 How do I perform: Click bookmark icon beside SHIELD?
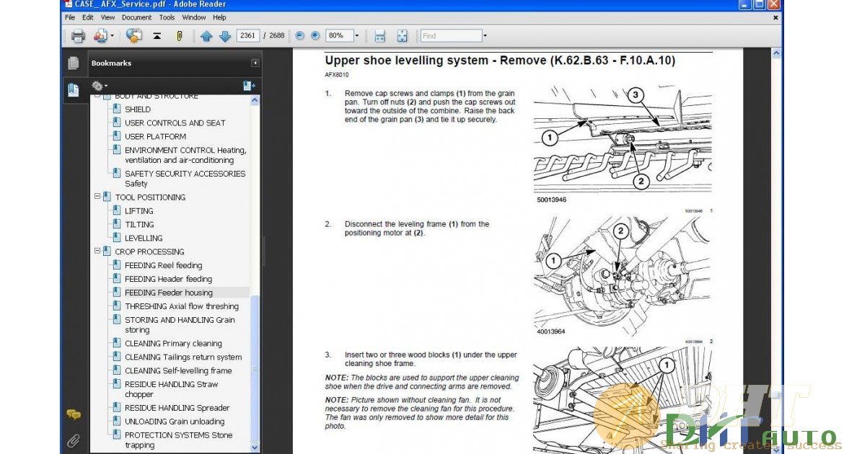(x=116, y=109)
